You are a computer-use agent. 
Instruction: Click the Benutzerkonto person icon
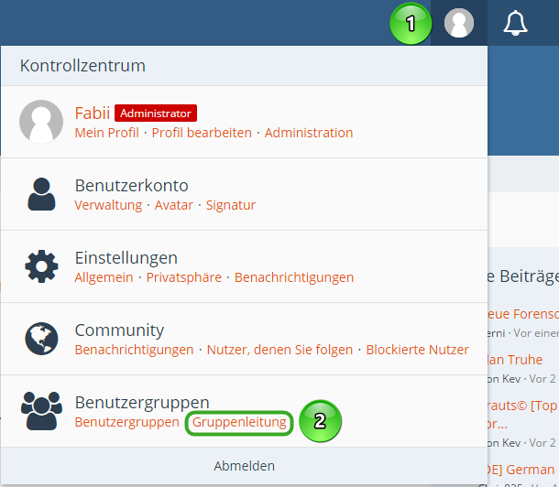41,194
